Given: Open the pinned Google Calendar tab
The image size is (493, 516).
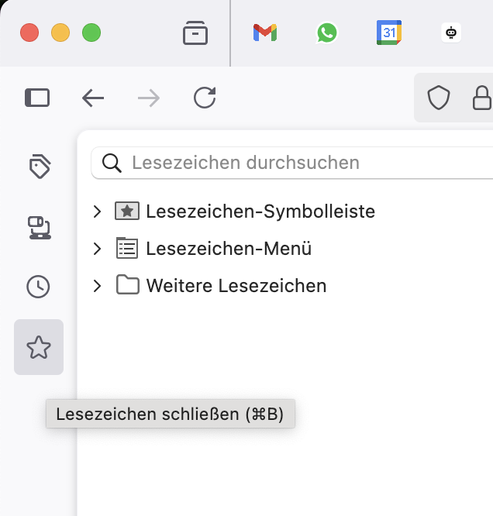Looking at the screenshot, I should pyautogui.click(x=389, y=33).
